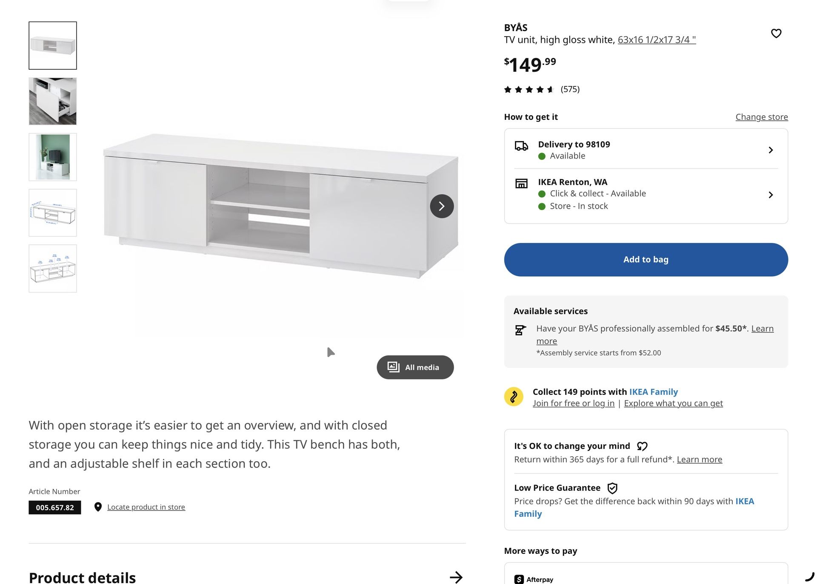Click the location pin icon near article number
Screen dimensions: 817x584
point(98,507)
